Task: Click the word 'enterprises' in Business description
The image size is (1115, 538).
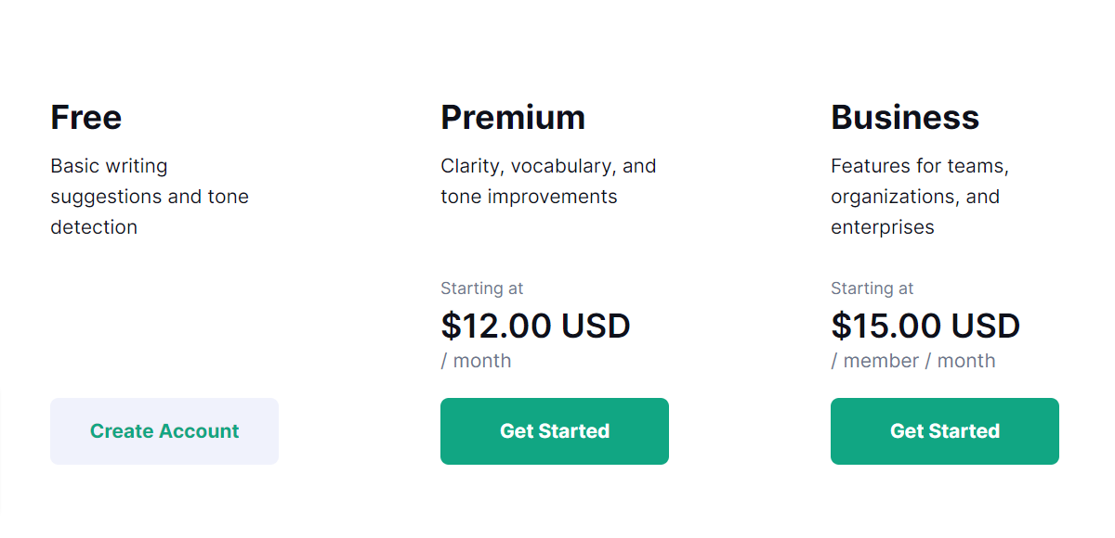Action: 883,226
